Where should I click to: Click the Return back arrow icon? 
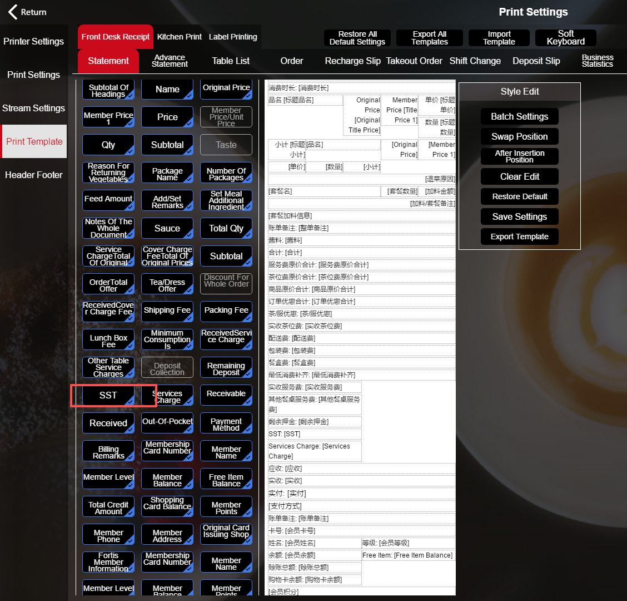coord(13,12)
